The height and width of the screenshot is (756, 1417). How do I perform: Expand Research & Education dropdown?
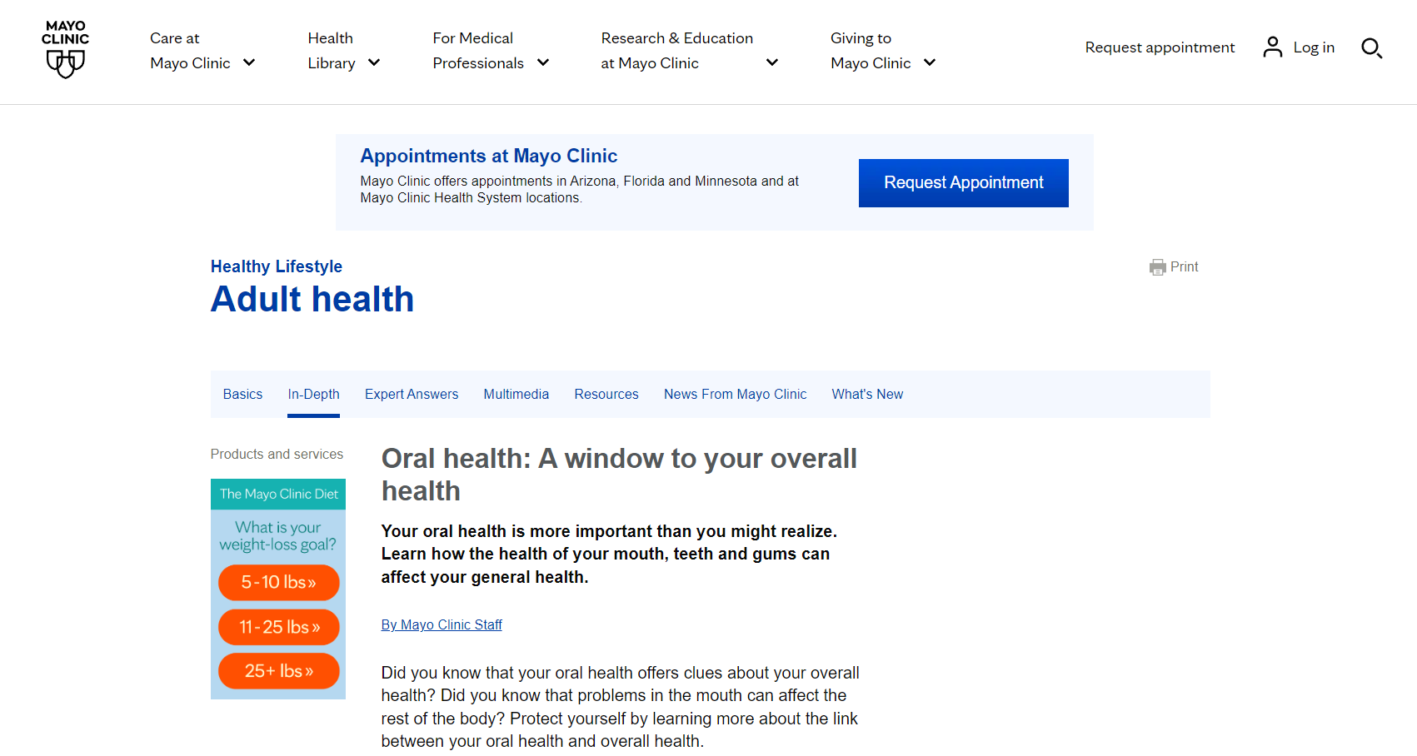point(690,51)
